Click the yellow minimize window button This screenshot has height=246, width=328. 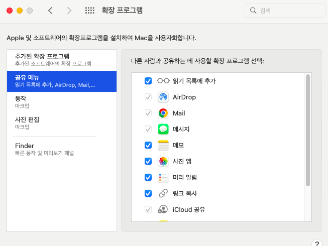(20, 11)
